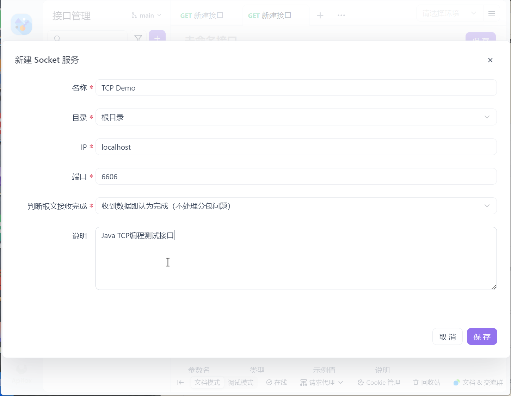The image size is (511, 396).
Task: Click the plus icon to add new tab
Action: pos(320,16)
